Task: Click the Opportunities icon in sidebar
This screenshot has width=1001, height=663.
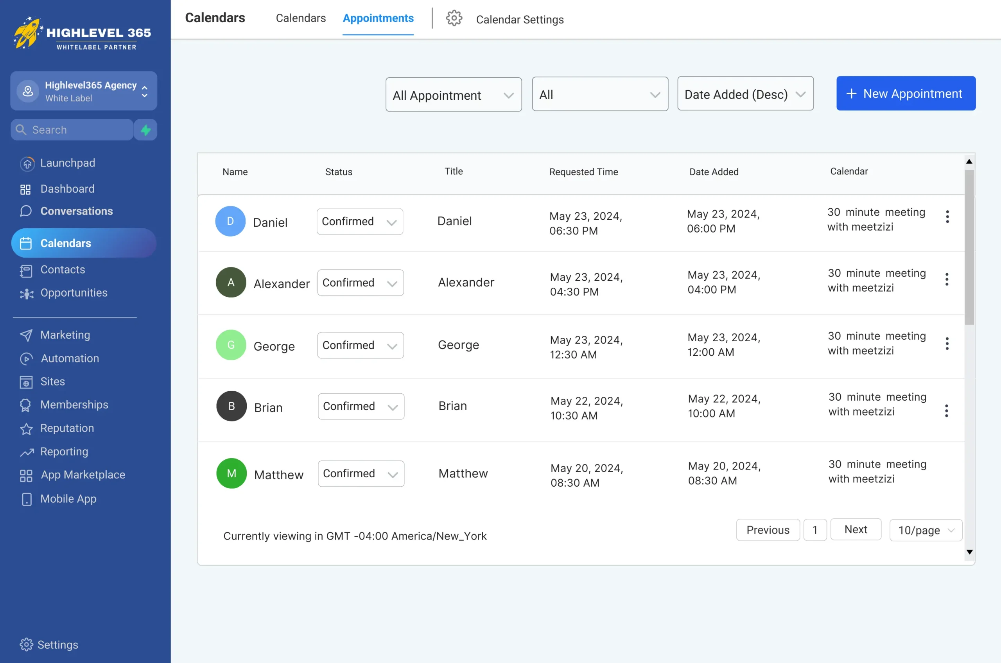Action: click(26, 294)
